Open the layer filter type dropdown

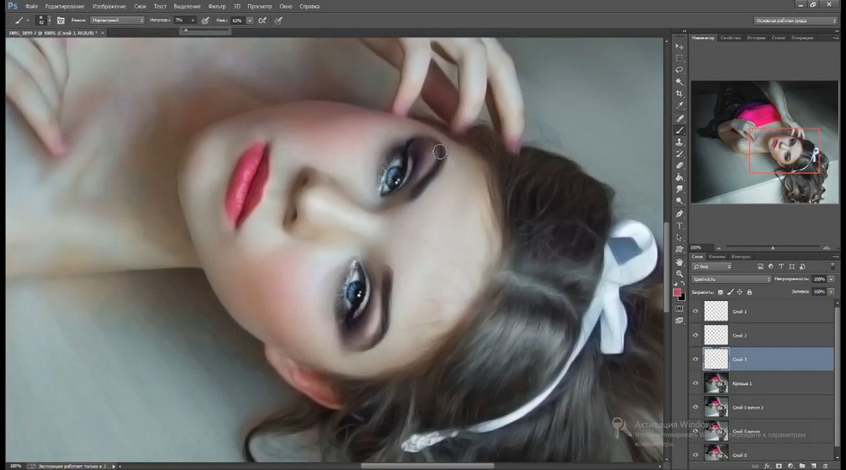pyautogui.click(x=712, y=266)
